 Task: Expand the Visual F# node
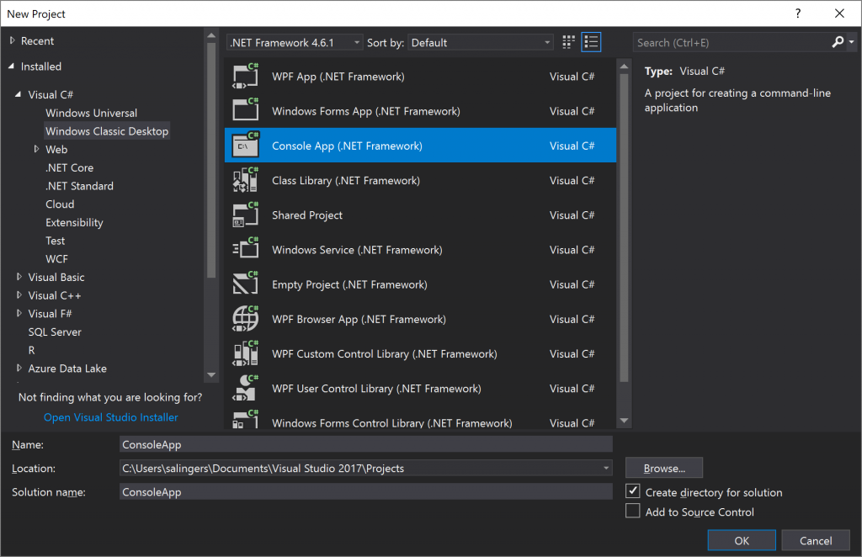pyautogui.click(x=19, y=313)
